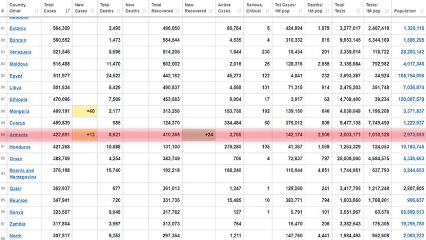Click the Bosnia and Herzegovina link

(x=23, y=174)
